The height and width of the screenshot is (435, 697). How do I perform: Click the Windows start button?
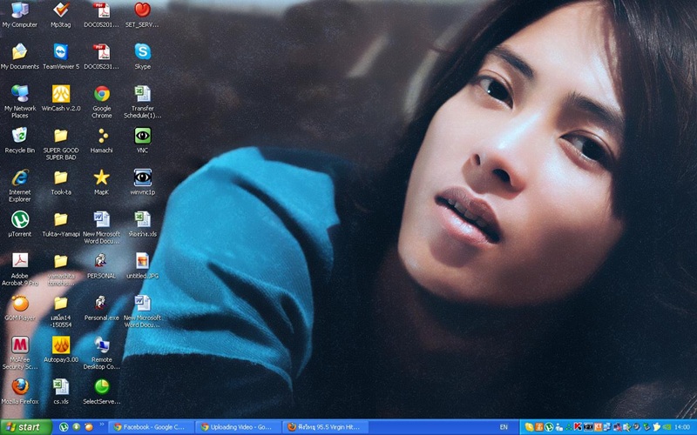pyautogui.click(x=26, y=427)
